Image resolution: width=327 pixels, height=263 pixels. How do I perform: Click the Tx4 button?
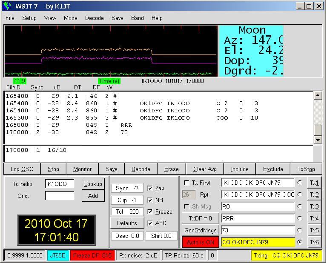(314, 218)
